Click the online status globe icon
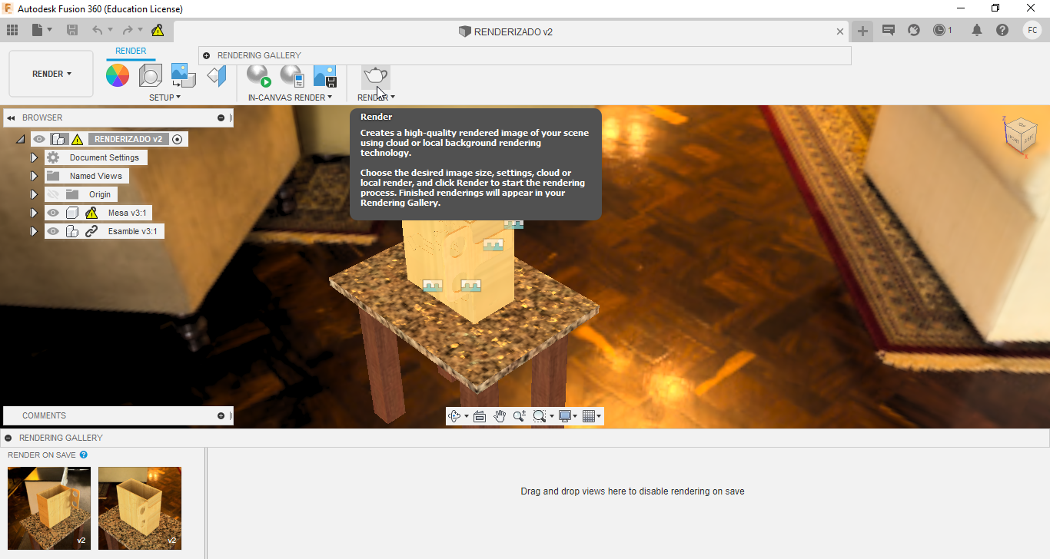This screenshot has height=559, width=1050. point(914,30)
